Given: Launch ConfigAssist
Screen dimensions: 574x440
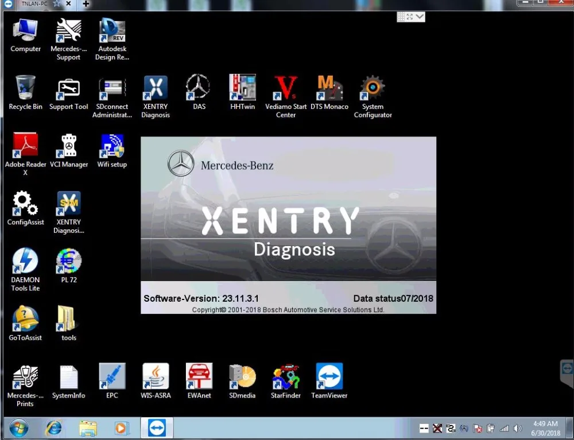Looking at the screenshot, I should pyautogui.click(x=25, y=208).
